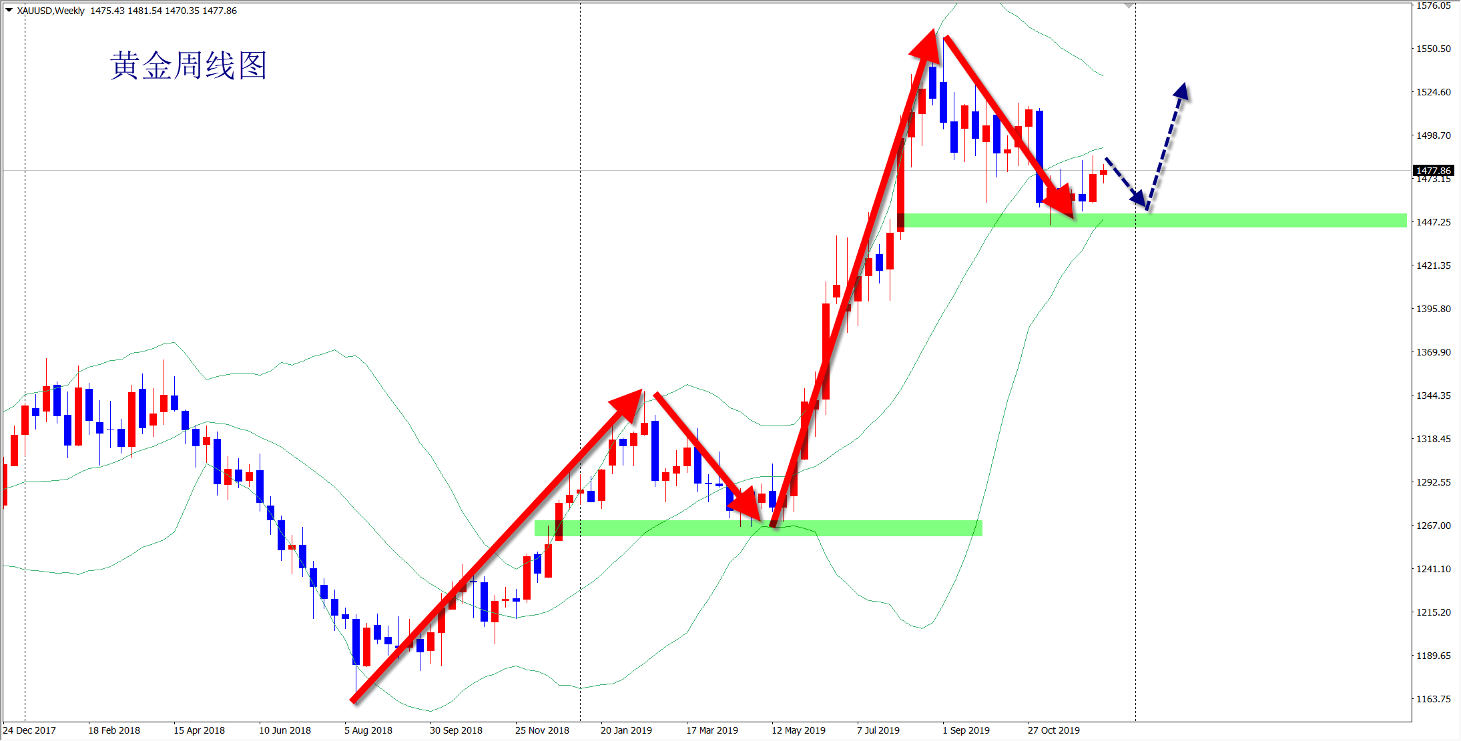Click the current price tag 1477.86
Viewport: 1461px width, 741px height.
tap(1433, 171)
